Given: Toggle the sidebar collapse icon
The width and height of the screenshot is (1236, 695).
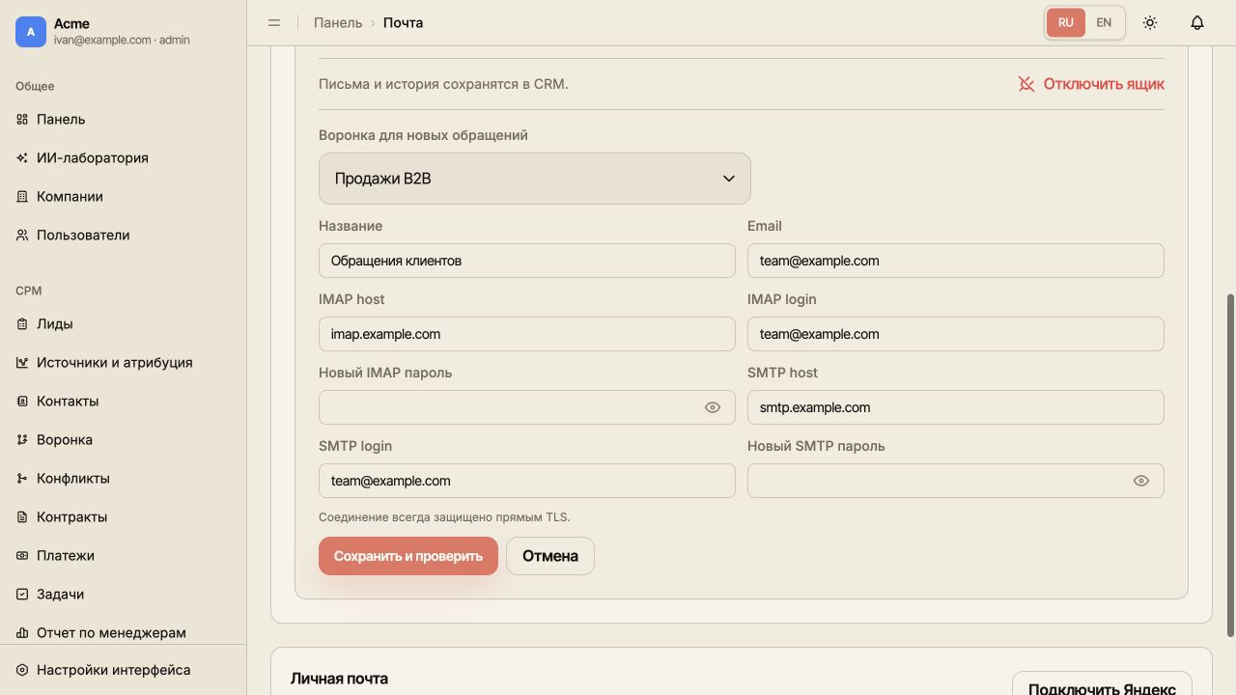Looking at the screenshot, I should coord(274,22).
